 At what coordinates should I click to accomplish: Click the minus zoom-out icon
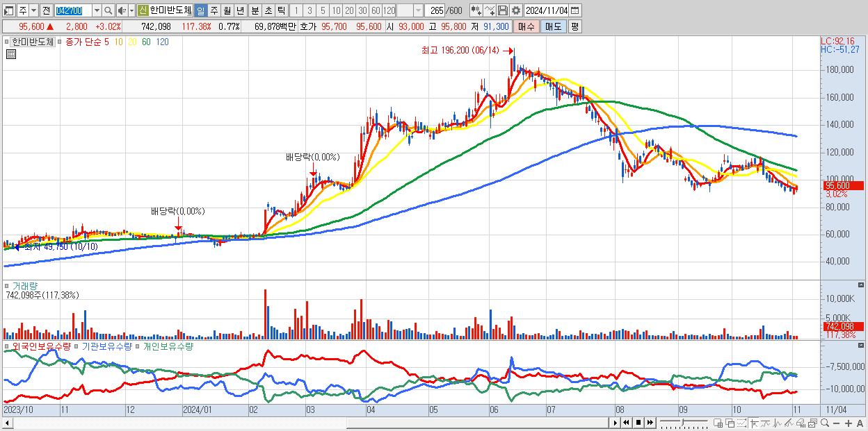[836, 423]
